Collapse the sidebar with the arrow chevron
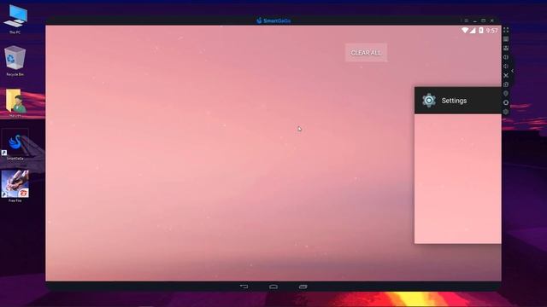This screenshot has height=307, width=547. (513, 71)
